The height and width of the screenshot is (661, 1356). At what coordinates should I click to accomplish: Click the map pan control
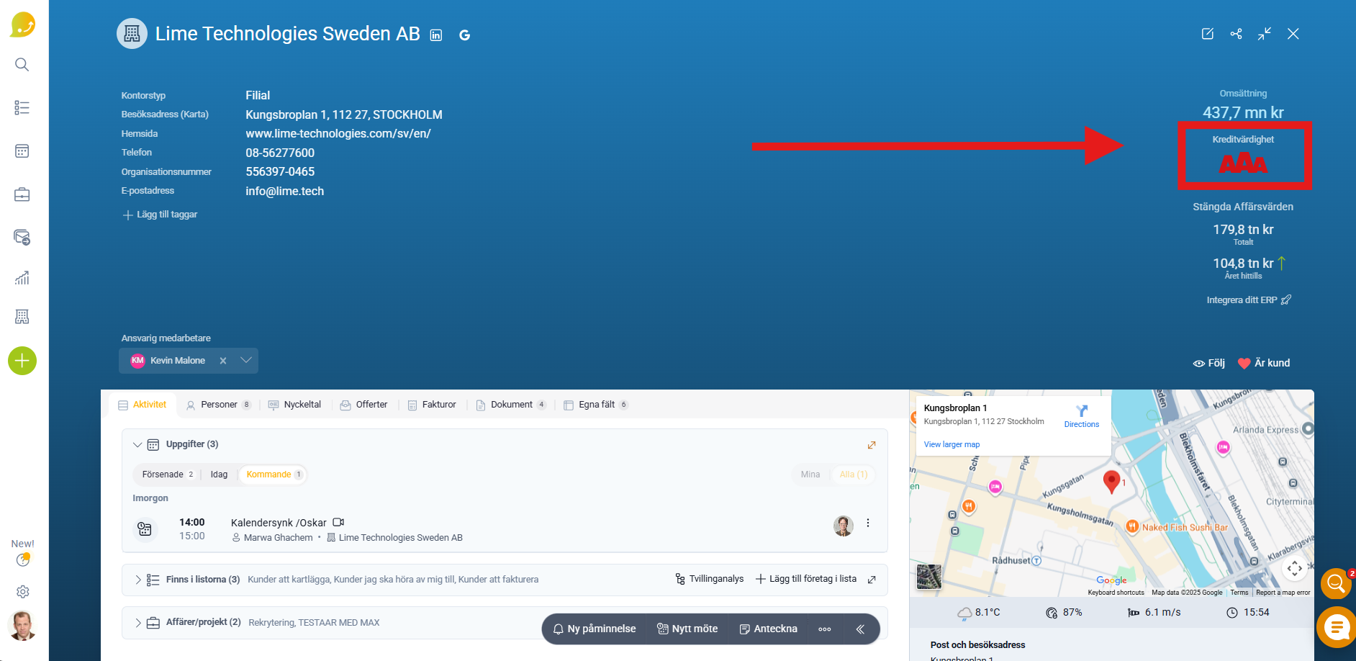[1295, 568]
